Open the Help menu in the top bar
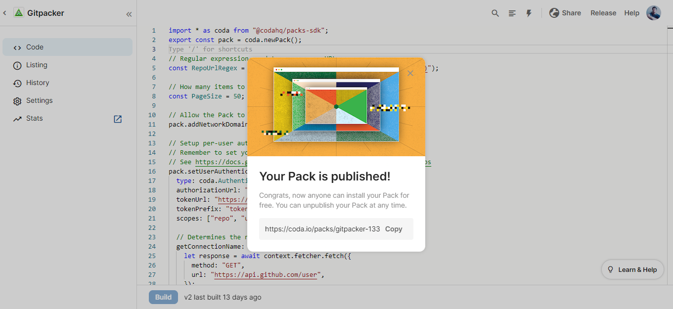 pyautogui.click(x=631, y=13)
